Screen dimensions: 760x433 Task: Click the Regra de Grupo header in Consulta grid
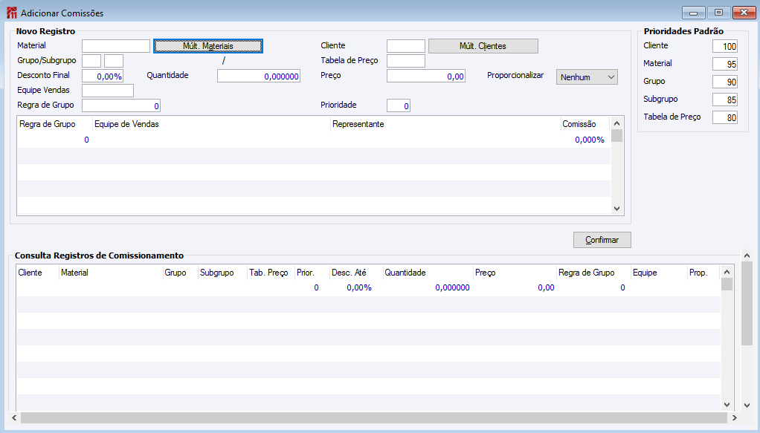click(593, 273)
